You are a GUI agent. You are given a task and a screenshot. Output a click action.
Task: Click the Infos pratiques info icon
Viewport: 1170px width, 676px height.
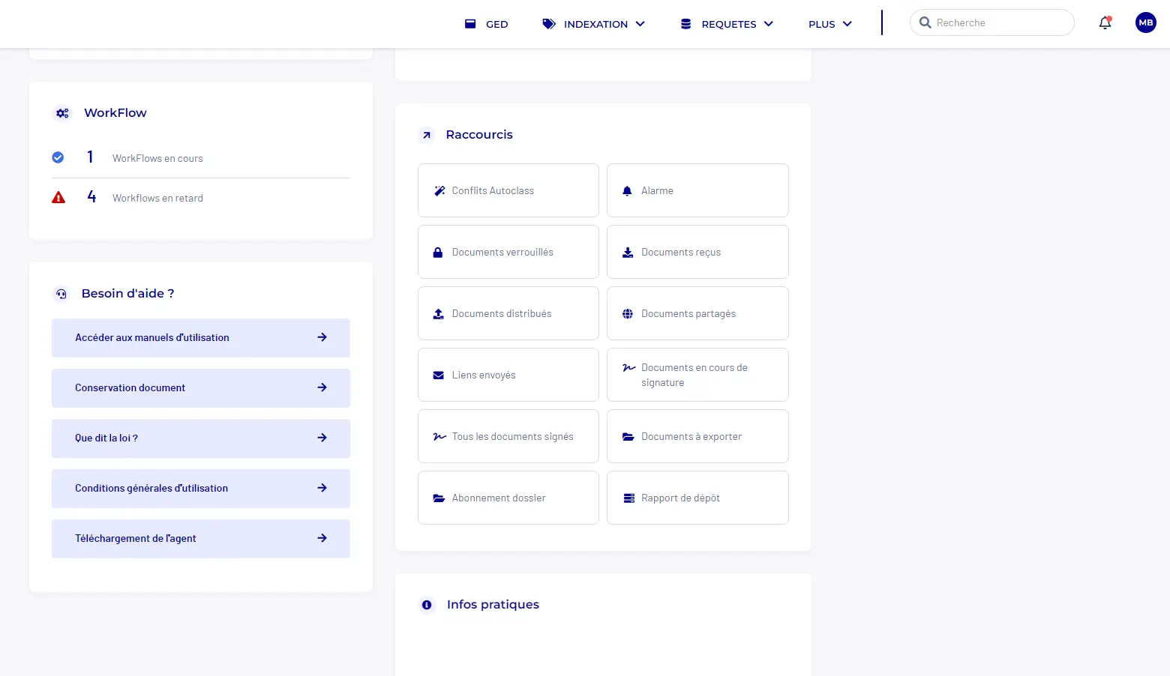pyautogui.click(x=427, y=605)
